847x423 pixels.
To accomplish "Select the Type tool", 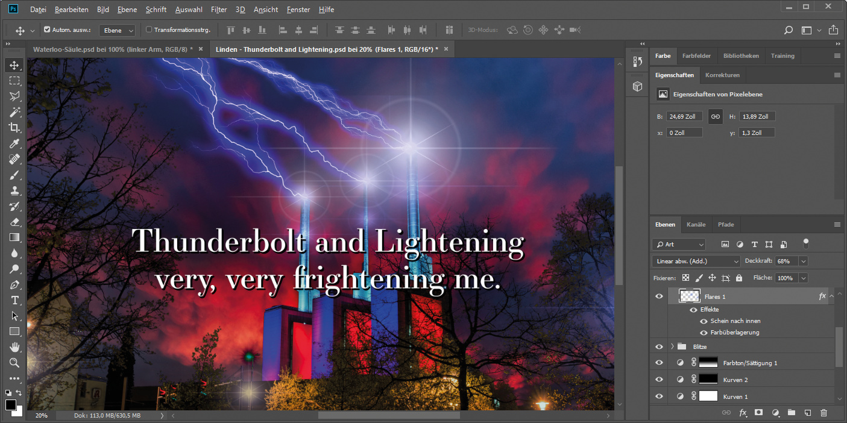I will pyautogui.click(x=14, y=300).
